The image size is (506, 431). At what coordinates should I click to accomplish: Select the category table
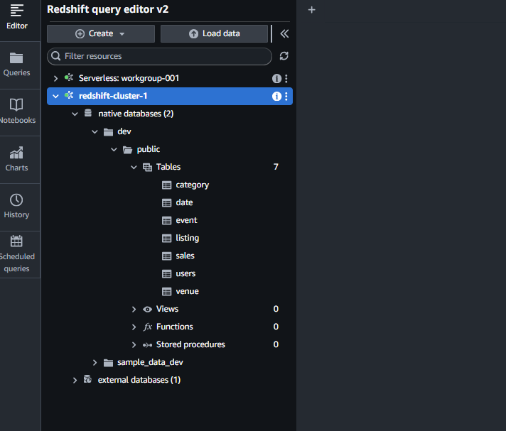point(193,185)
